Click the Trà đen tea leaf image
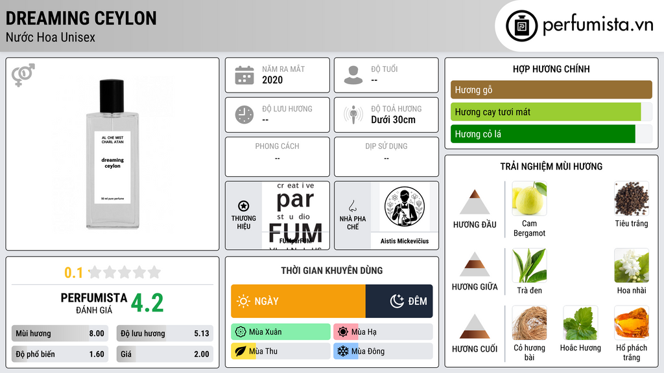This screenshot has width=664, height=373. tap(529, 265)
